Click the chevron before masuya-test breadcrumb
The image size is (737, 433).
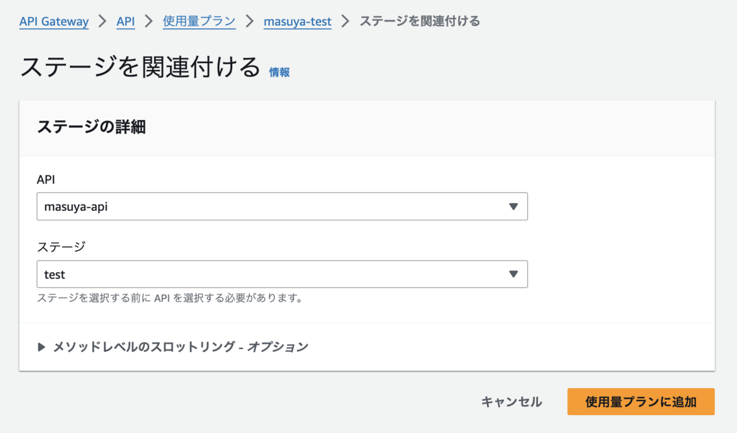pos(249,21)
